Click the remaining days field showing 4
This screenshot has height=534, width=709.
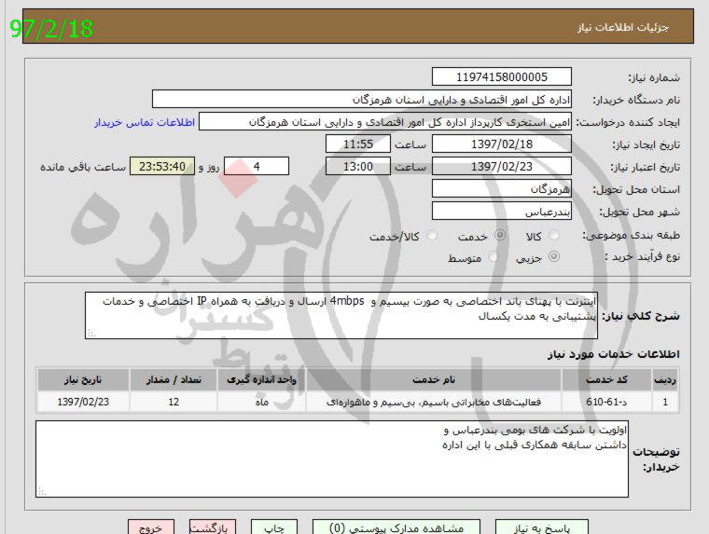point(257,166)
